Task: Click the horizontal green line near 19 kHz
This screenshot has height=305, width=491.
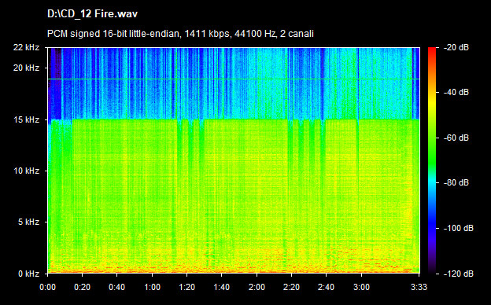Action: pos(234,79)
